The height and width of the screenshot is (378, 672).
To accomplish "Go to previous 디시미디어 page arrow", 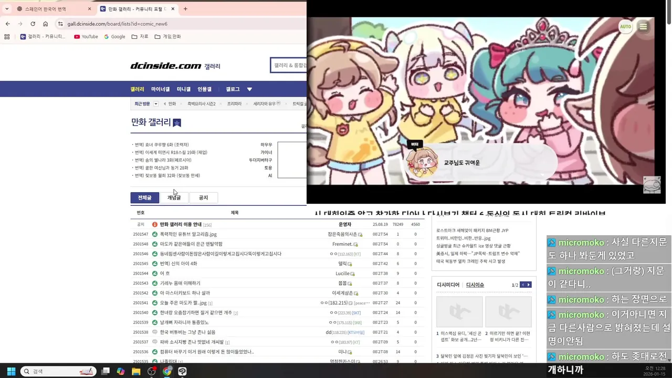I will click(x=522, y=285).
